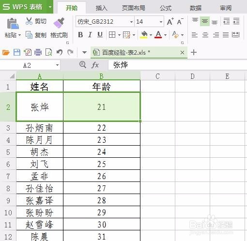Toggle italic formatting
The height and width of the screenshot is (241, 247).
coord(90,35)
